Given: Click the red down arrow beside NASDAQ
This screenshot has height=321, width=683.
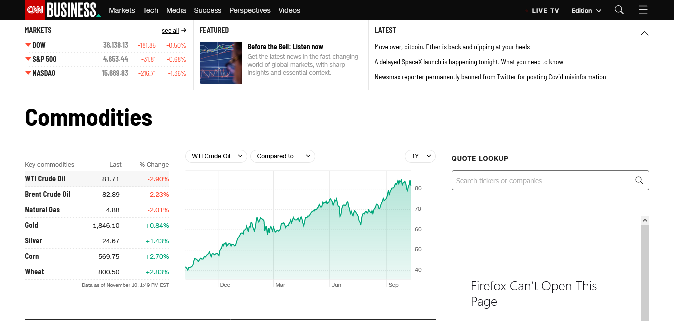Looking at the screenshot, I should click(x=28, y=73).
